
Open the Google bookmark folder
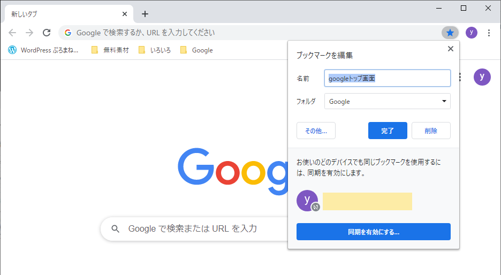[x=196, y=50]
